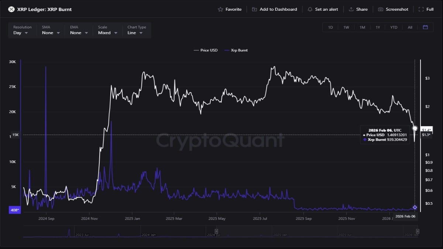Click the navigator overview near 2023 Jul

(x=82, y=235)
